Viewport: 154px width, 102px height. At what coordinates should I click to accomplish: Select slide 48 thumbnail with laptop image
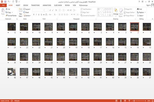(x=12, y=72)
